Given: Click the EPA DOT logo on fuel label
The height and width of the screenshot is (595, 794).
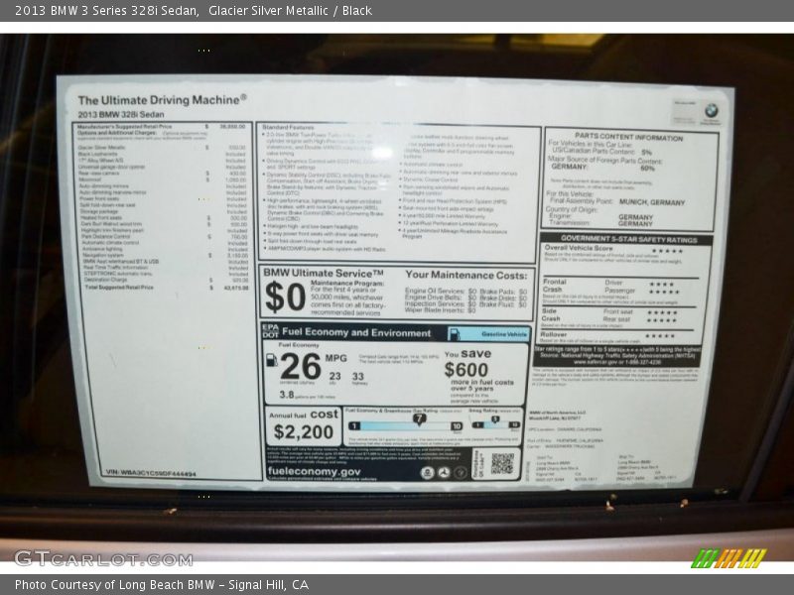Looking at the screenshot, I should point(270,331).
